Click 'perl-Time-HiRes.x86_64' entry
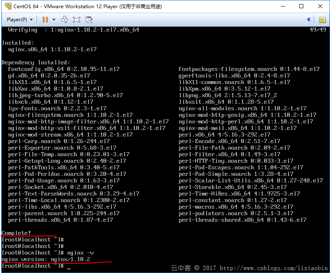This screenshot has width=330, height=273. pos(239,193)
